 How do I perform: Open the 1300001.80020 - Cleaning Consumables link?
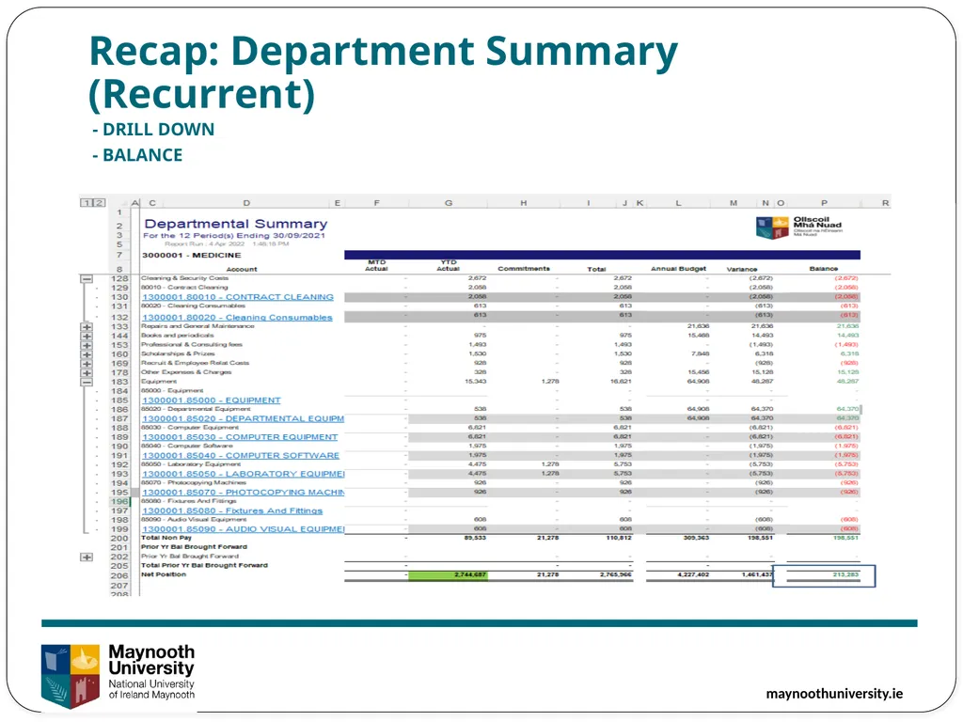pyautogui.click(x=237, y=318)
